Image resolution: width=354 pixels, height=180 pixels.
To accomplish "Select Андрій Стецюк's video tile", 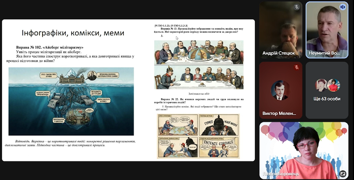I will (281, 30).
